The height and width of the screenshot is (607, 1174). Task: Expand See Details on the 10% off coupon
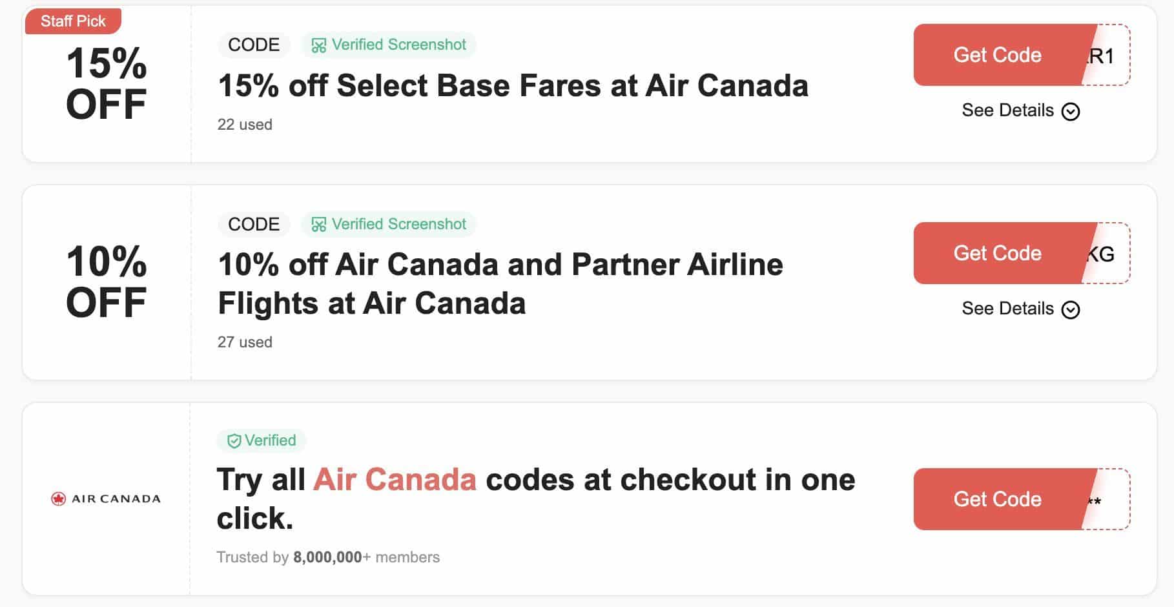click(x=1007, y=309)
